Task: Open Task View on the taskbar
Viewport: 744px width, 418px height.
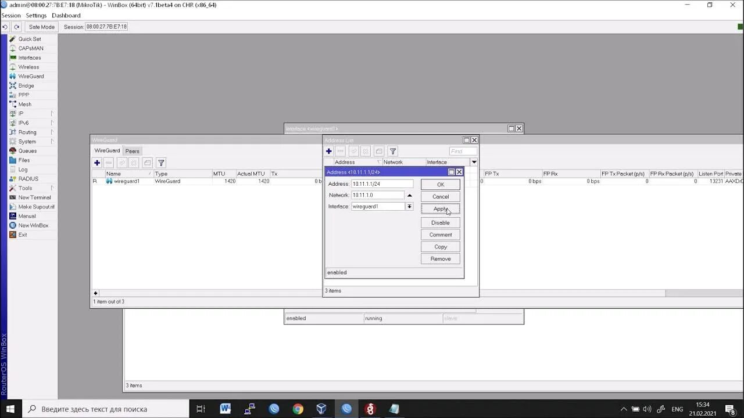Action: point(201,409)
